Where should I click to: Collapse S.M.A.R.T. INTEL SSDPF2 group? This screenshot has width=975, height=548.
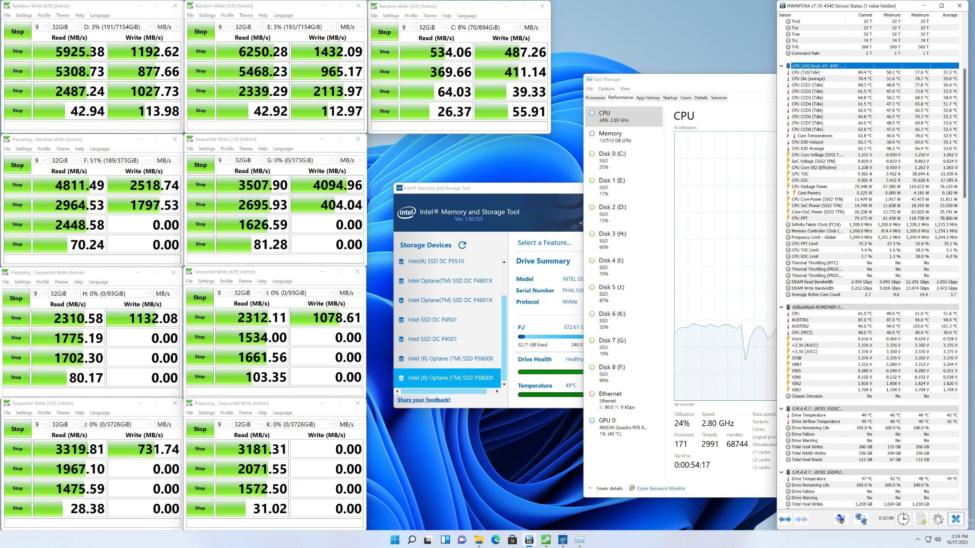781,472
